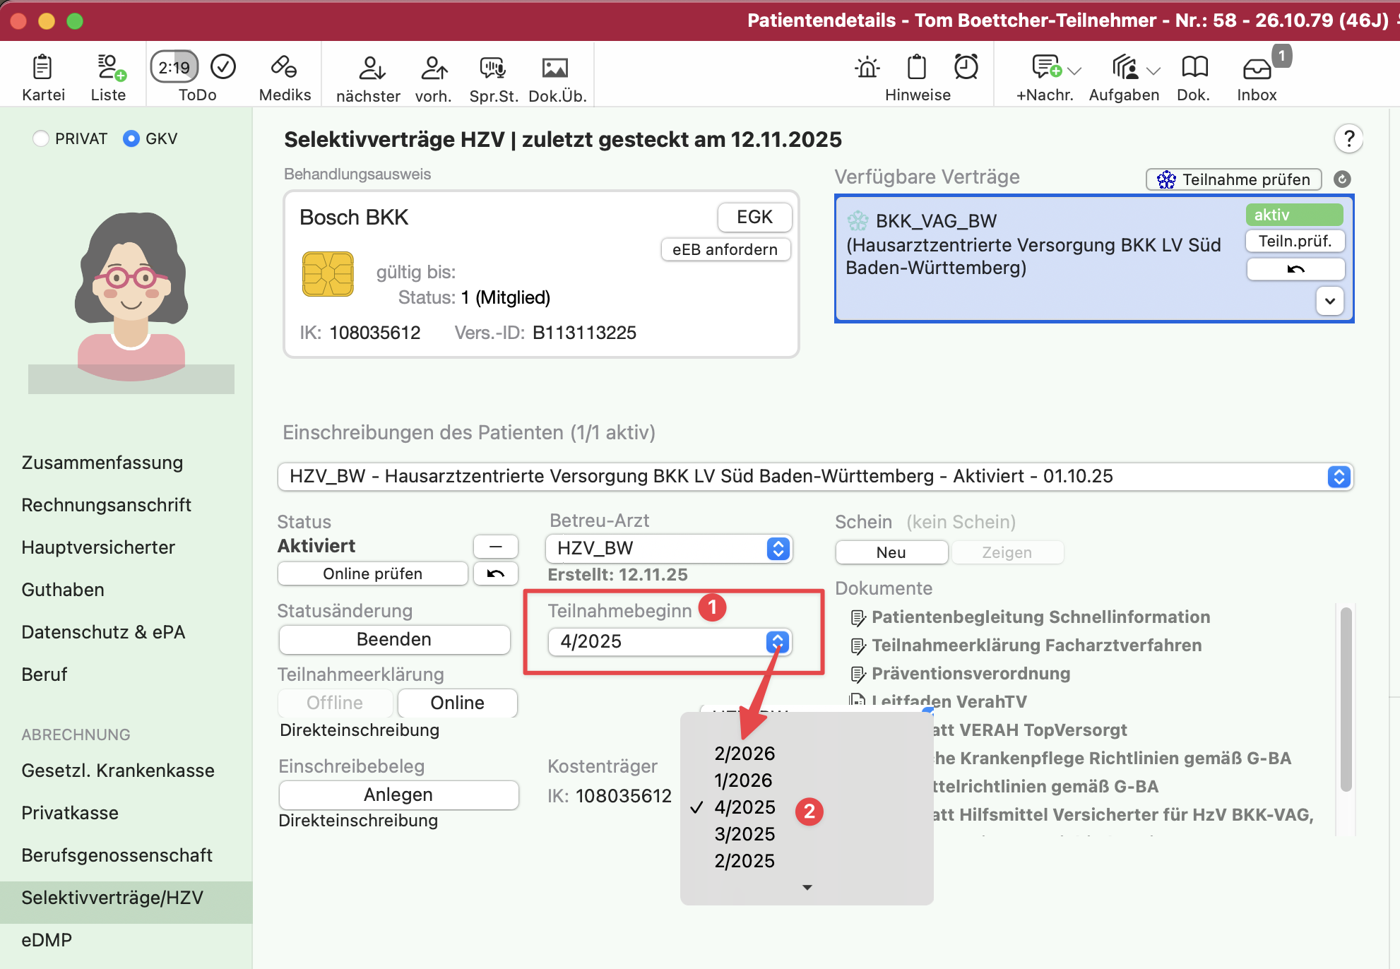Open Datenschutz & ePA sidebar section
This screenshot has width=1400, height=969.
103,632
